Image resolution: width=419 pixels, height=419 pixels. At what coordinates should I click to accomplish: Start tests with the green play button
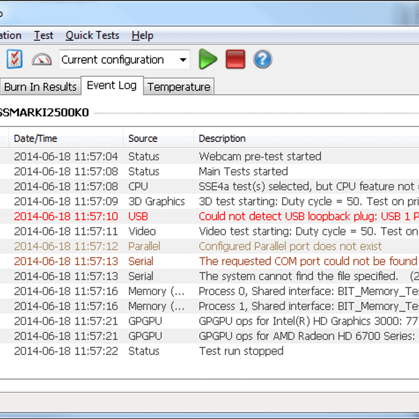click(208, 59)
